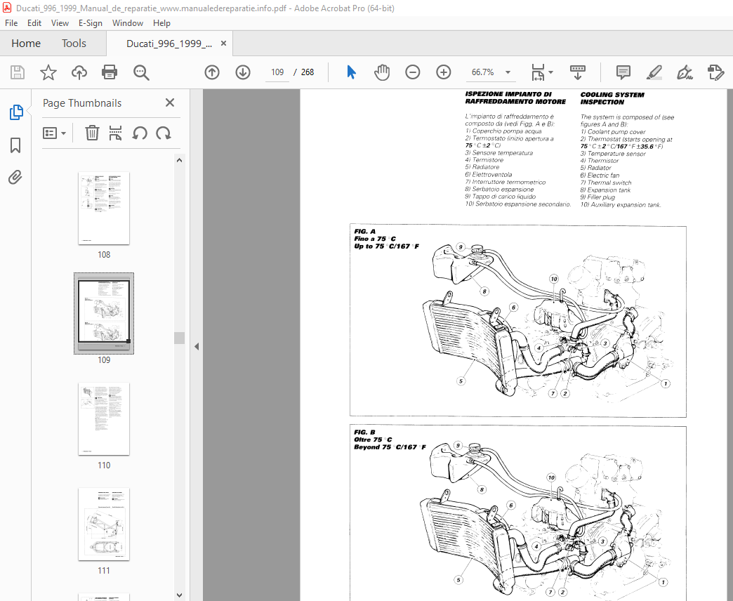The width and height of the screenshot is (733, 601).
Task: Select page 109 thumbnail
Action: pos(104,314)
